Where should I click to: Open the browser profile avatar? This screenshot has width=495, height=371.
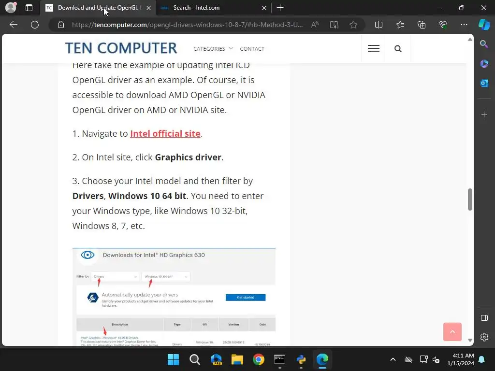11,7
